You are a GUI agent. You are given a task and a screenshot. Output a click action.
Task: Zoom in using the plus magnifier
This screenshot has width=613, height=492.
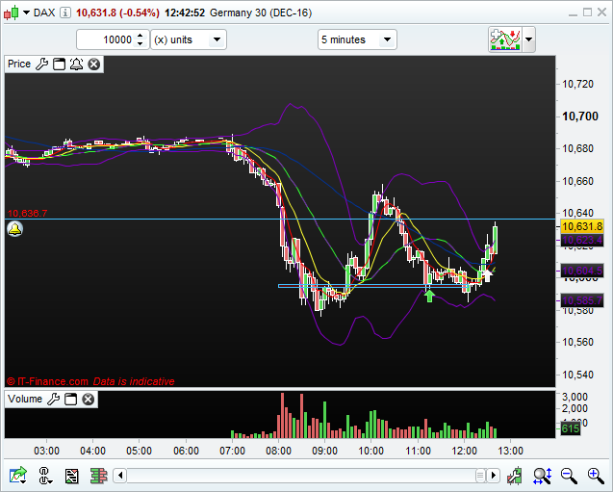click(596, 476)
